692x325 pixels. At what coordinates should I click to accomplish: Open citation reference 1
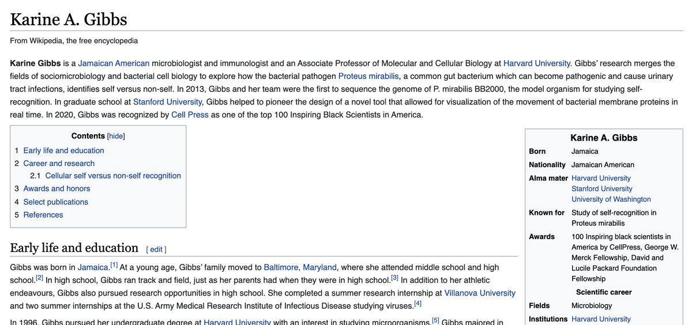point(114,264)
